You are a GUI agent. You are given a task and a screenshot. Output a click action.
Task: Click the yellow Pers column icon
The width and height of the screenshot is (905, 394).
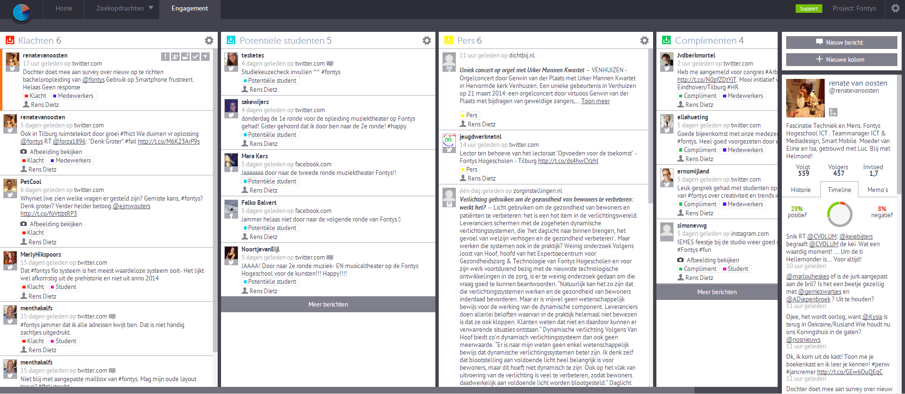coord(449,40)
